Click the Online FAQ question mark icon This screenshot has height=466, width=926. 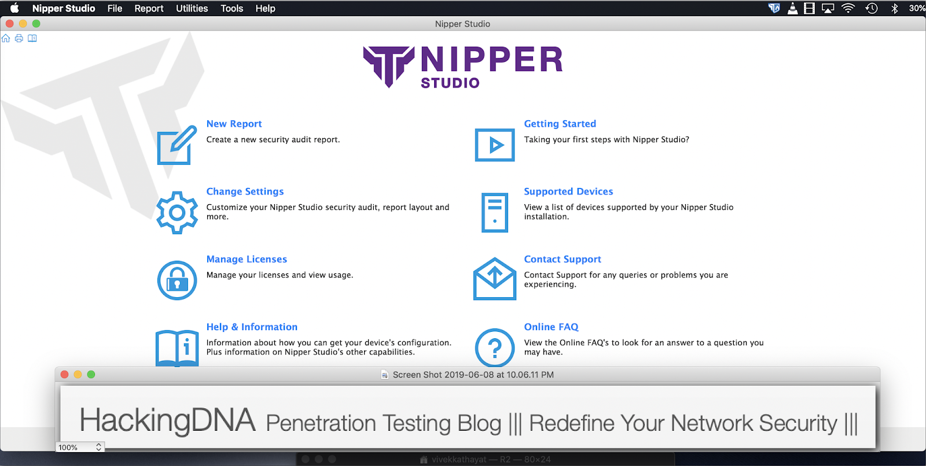[495, 347]
